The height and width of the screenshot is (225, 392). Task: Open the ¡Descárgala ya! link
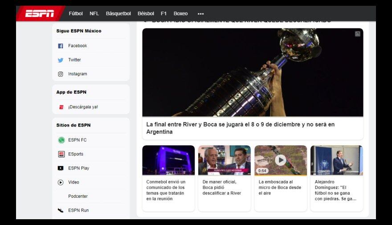[83, 107]
